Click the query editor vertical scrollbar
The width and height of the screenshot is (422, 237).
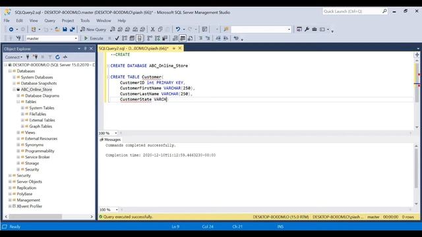pos(417,93)
